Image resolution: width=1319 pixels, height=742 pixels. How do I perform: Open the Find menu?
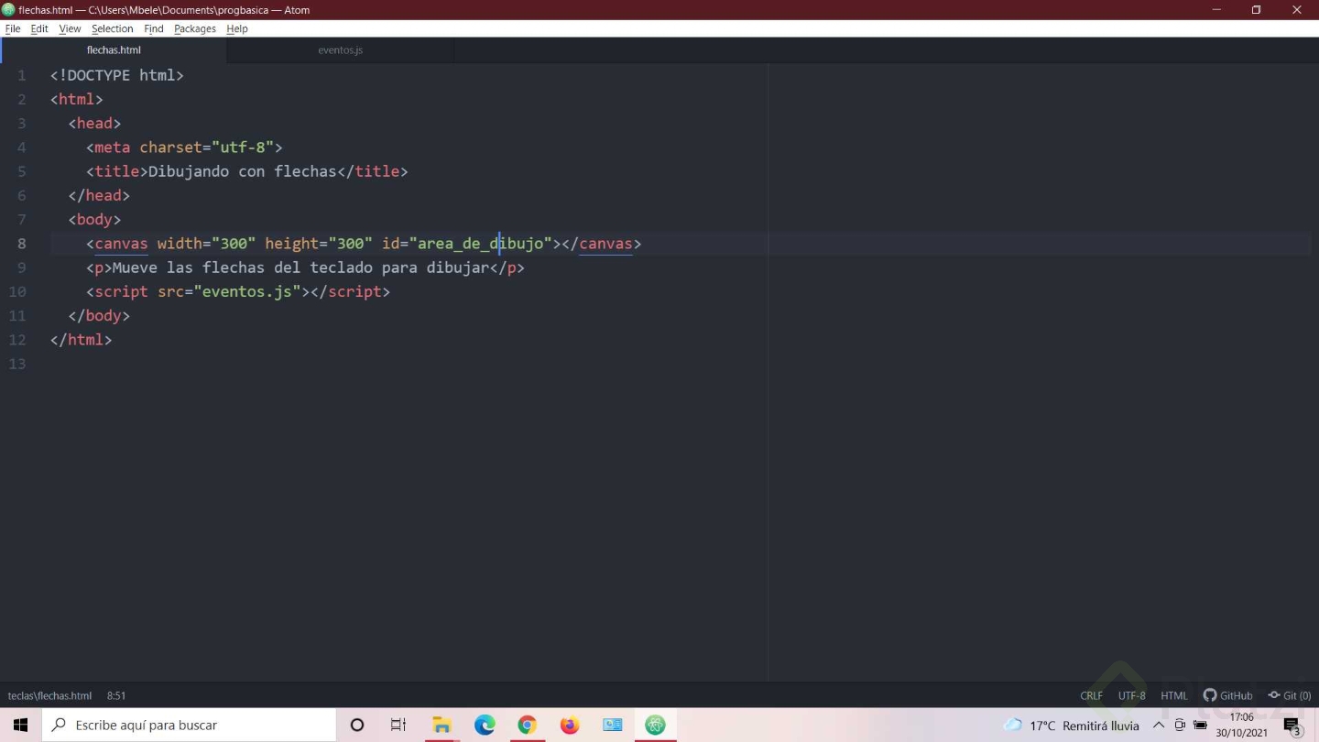pyautogui.click(x=153, y=28)
